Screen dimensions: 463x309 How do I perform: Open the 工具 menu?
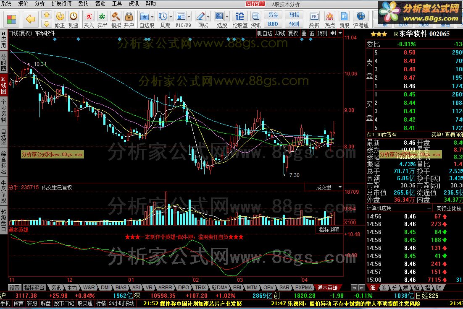click(117, 3)
